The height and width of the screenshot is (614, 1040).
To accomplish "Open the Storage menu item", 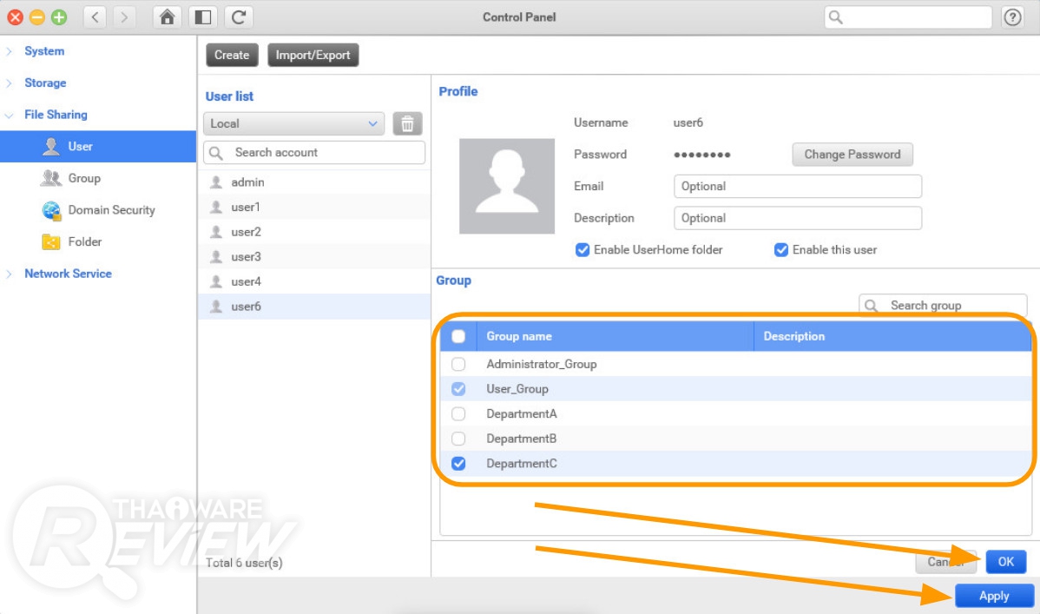I will pyautogui.click(x=45, y=83).
